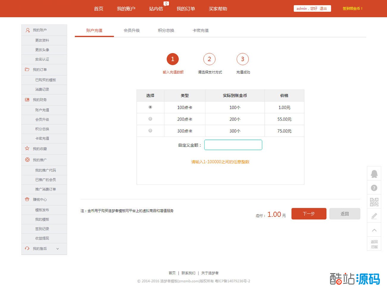Image resolution: width=387 pixels, height=288 pixels.
Task: Click the 我的账户 person icon in sidebar
Action: click(27, 30)
